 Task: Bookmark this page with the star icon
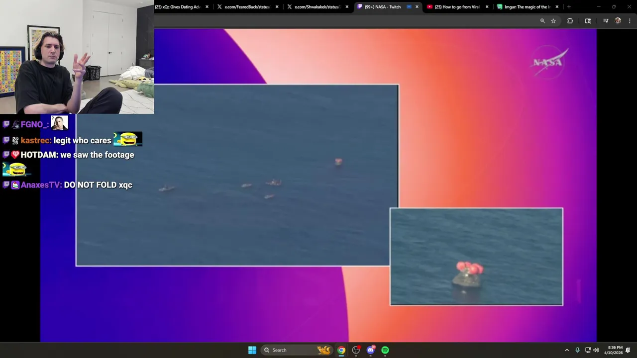click(x=553, y=21)
